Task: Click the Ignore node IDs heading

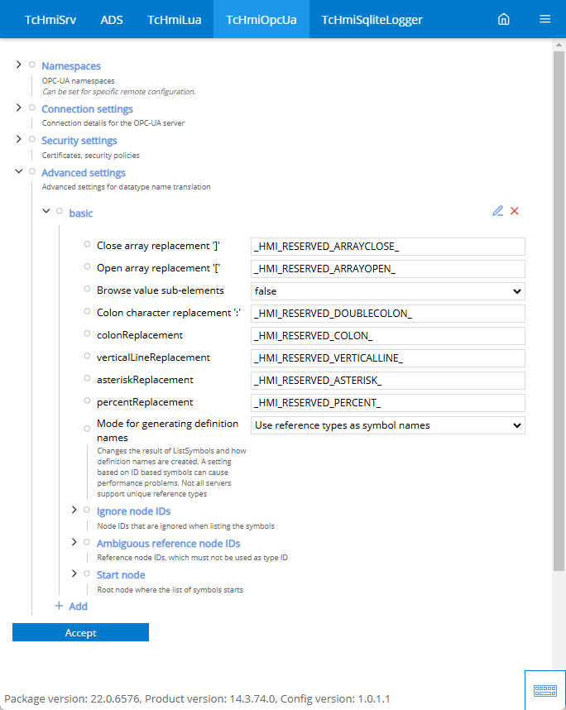Action: coord(133,511)
